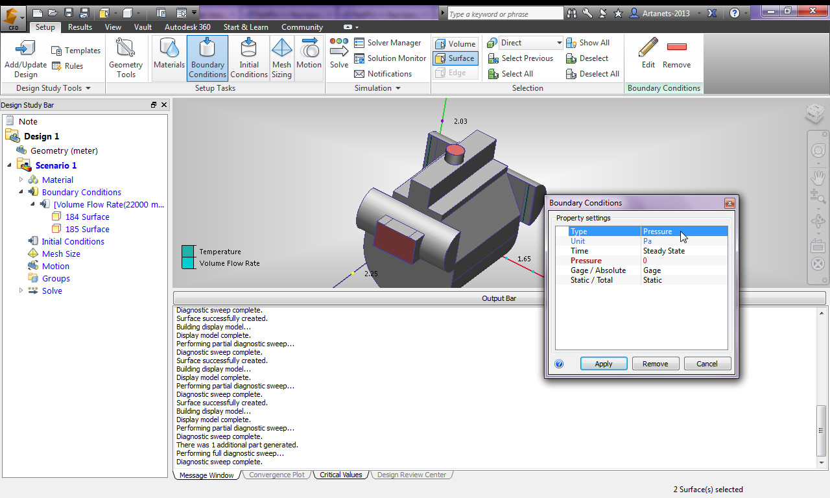Select the Boundary Conditions setup task
Image resolution: width=830 pixels, height=498 pixels.
[x=207, y=58]
